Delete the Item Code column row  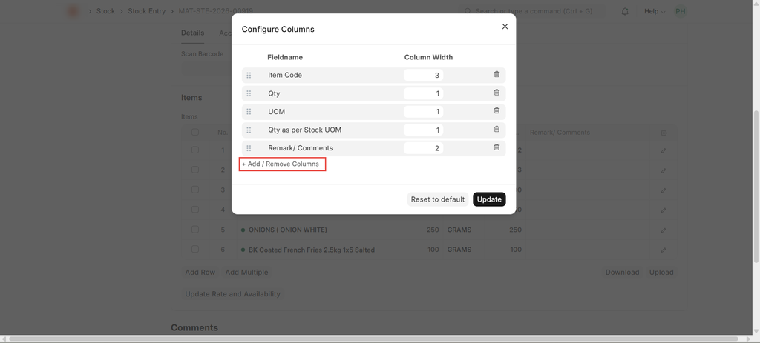pos(497,75)
